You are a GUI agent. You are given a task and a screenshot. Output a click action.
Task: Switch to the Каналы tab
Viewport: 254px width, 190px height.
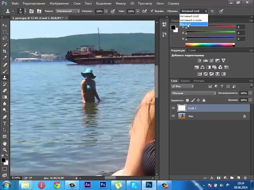pyautogui.click(x=185, y=81)
